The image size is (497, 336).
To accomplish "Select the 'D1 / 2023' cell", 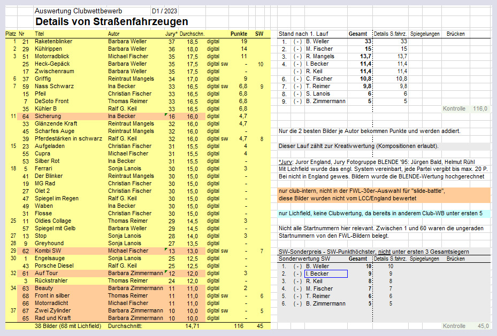I will coord(164,11).
